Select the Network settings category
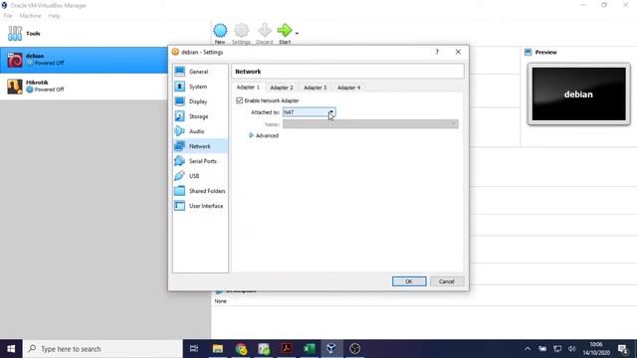The image size is (637, 358). (200, 146)
